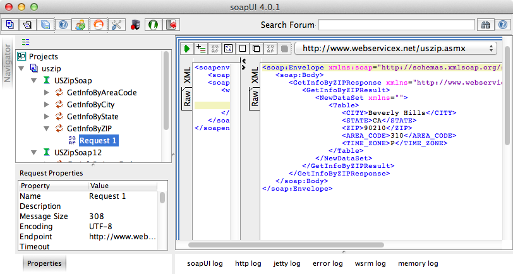
Task: Click the GetInfoByState operation icon
Action: click(59, 116)
